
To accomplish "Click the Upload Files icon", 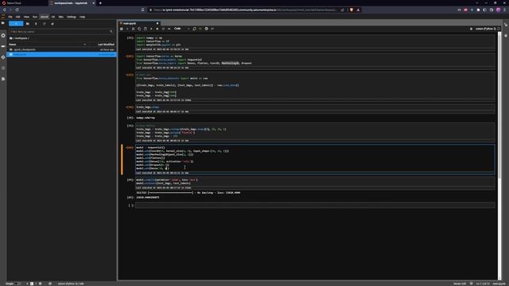I will coord(36,24).
